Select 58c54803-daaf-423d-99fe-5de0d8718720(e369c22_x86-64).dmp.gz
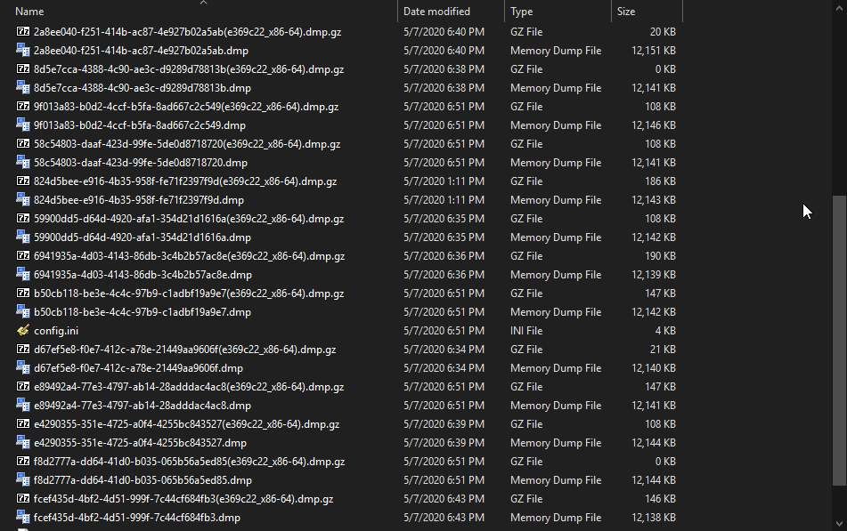847x531 pixels. tap(187, 144)
